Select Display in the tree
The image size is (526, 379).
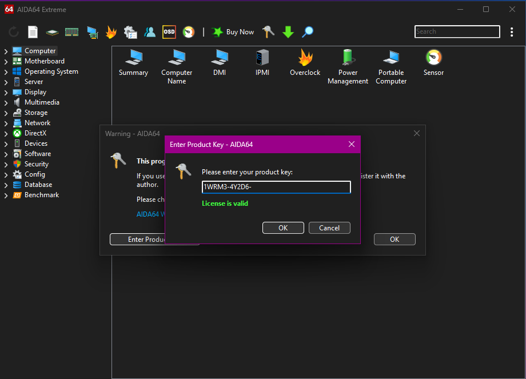pos(35,92)
